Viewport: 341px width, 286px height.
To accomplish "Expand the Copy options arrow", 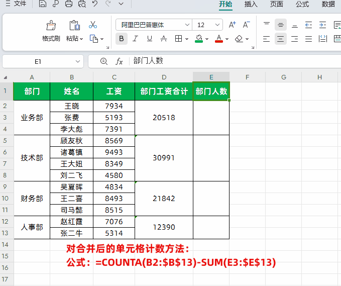I will pos(102,39).
